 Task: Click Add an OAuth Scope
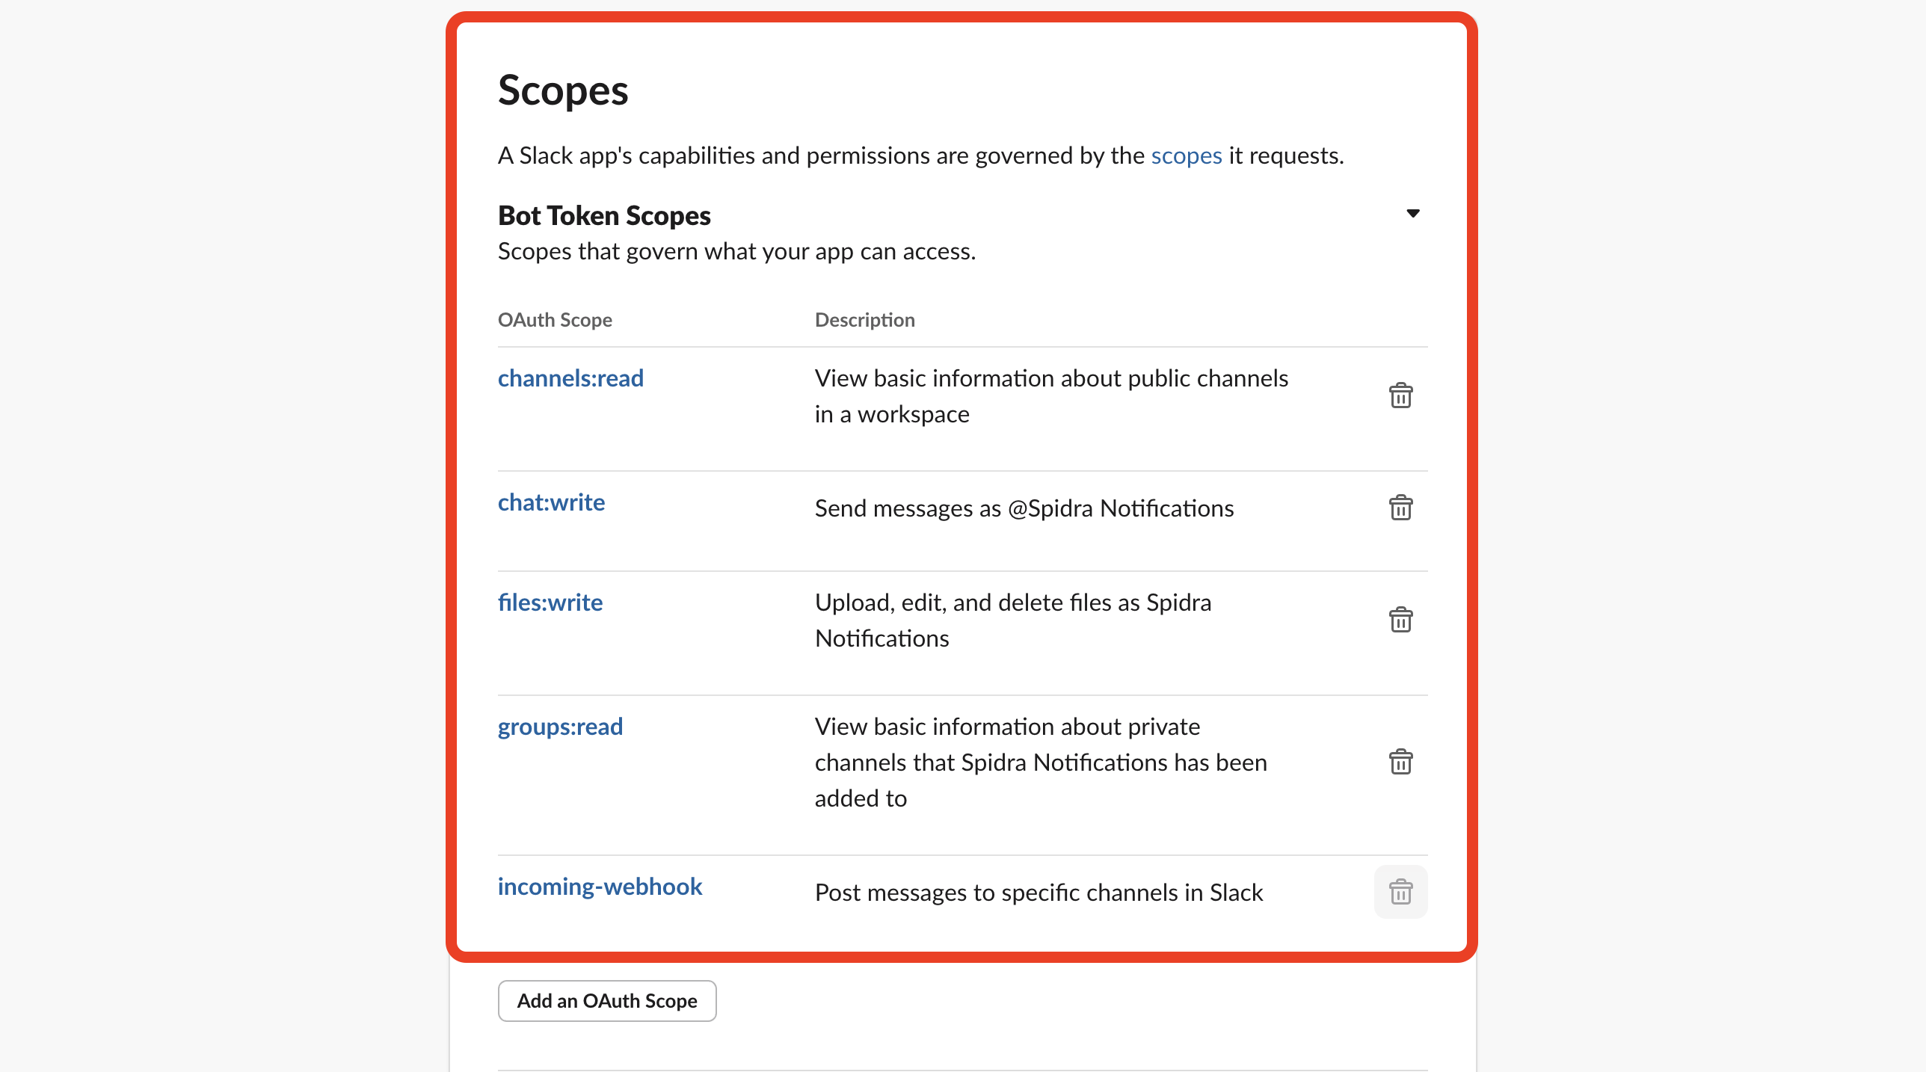point(606,1001)
